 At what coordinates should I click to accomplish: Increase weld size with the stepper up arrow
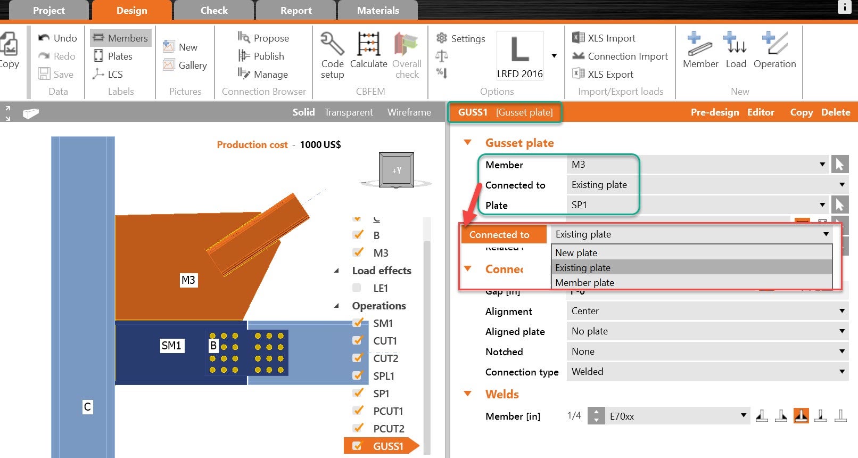click(x=596, y=412)
